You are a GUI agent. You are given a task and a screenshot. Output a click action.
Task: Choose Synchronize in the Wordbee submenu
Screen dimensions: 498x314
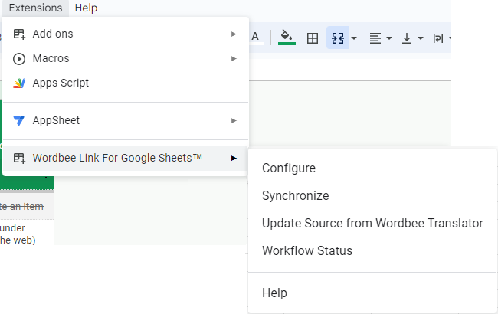295,196
